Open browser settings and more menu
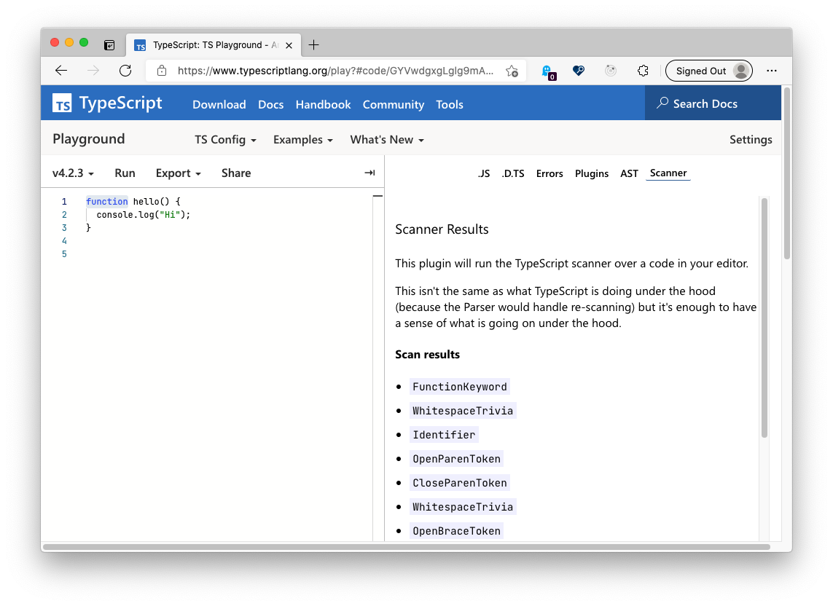The width and height of the screenshot is (833, 606). pos(771,71)
